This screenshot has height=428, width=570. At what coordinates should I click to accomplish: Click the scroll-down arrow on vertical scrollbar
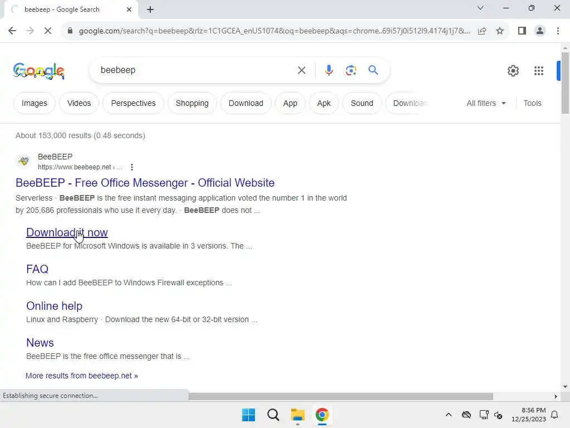point(565,387)
